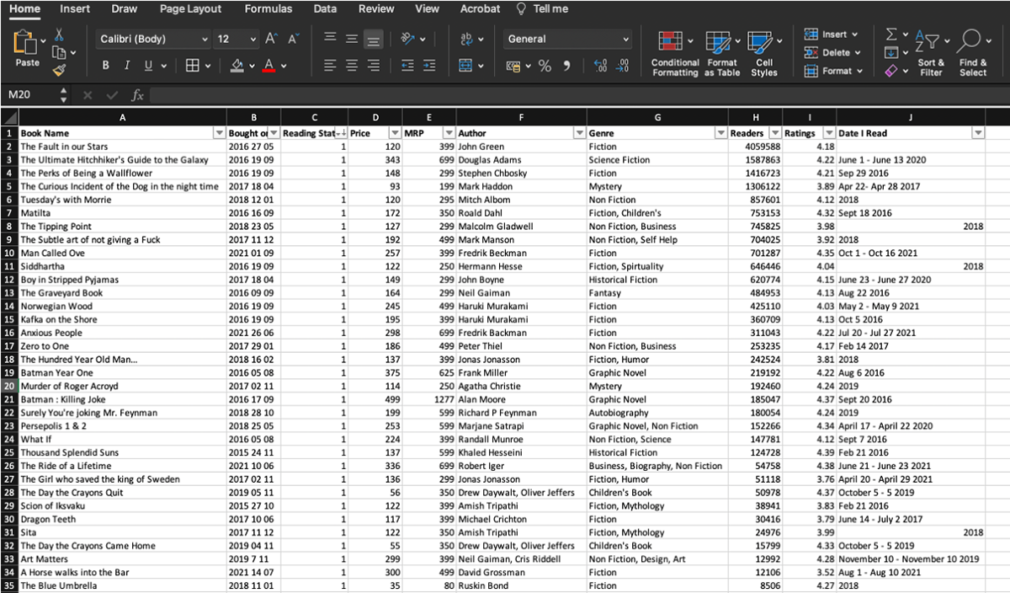Switch to the Insert tab
1010x593 pixels.
(x=76, y=8)
